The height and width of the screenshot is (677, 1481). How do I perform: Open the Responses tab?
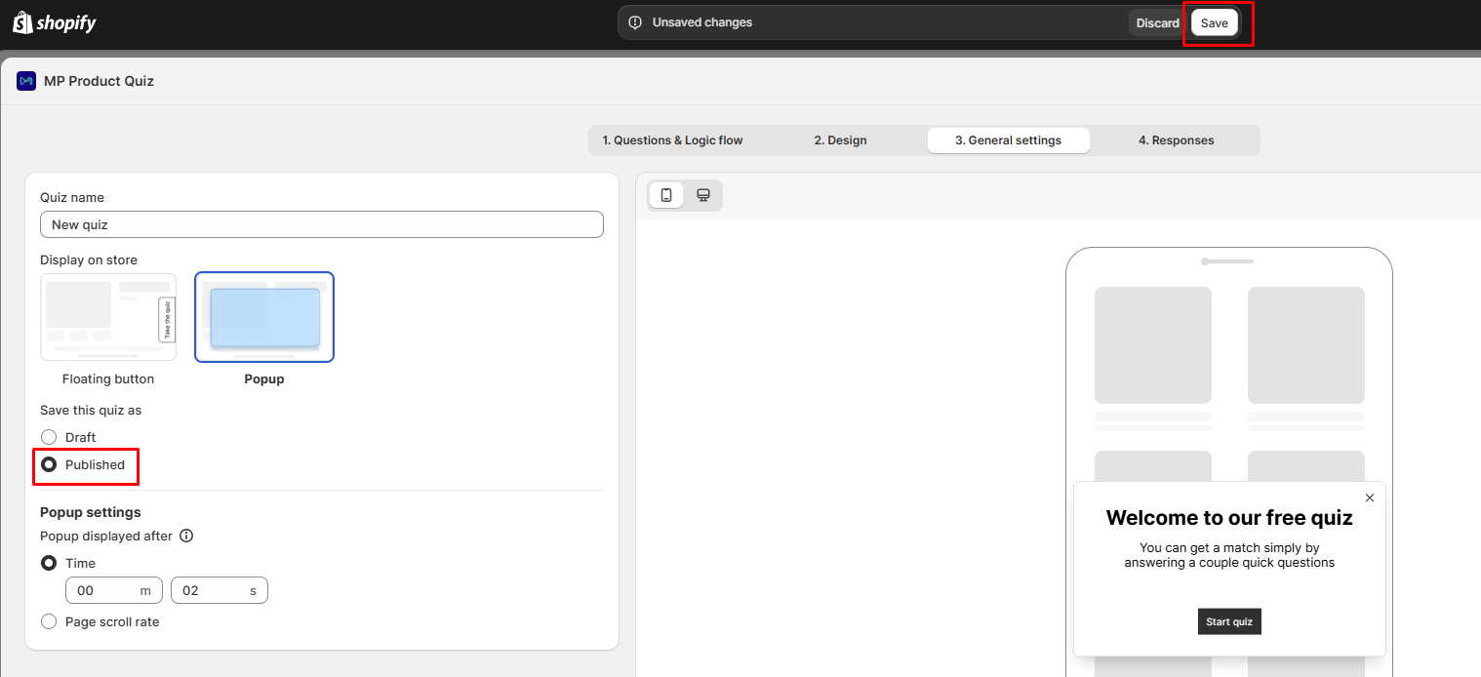point(1176,140)
